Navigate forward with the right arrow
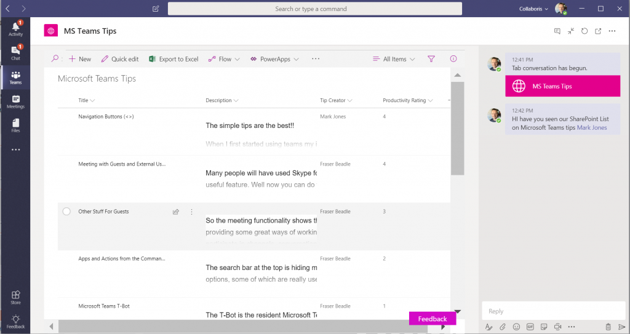The width and height of the screenshot is (630, 334). coord(23,9)
